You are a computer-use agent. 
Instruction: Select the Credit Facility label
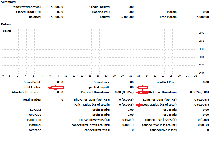point(99,7)
